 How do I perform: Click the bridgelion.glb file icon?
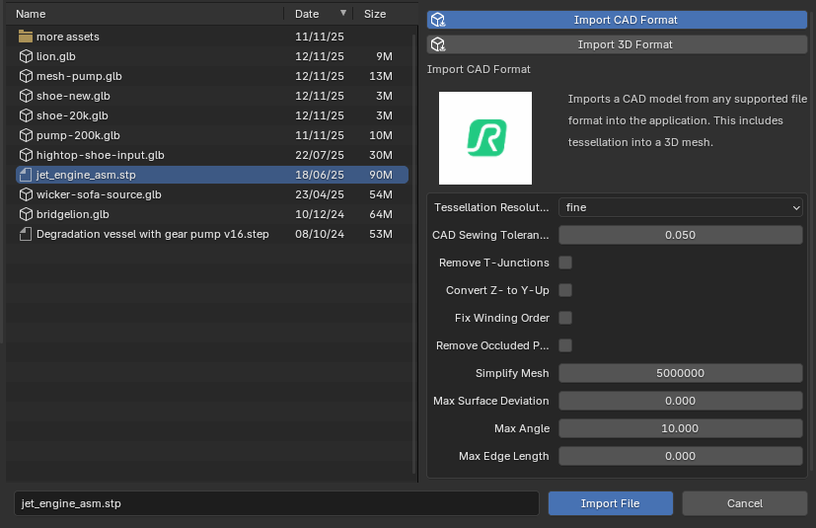pyautogui.click(x=26, y=214)
